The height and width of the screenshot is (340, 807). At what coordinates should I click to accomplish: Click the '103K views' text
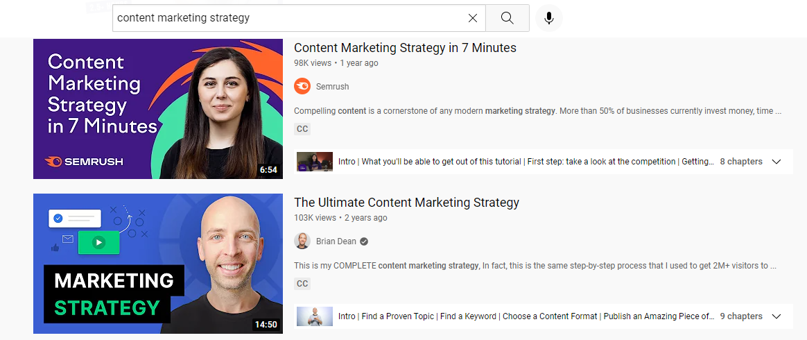point(315,217)
